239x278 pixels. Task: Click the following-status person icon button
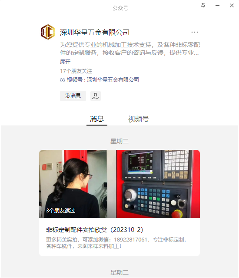tap(96, 96)
